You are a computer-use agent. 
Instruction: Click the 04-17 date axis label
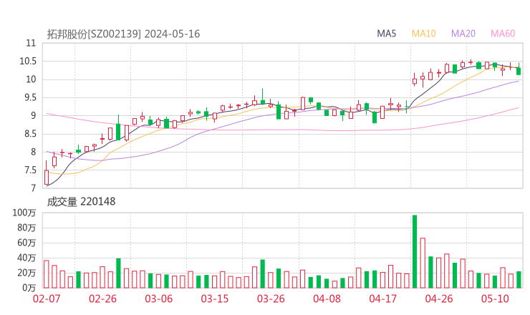point(382,299)
